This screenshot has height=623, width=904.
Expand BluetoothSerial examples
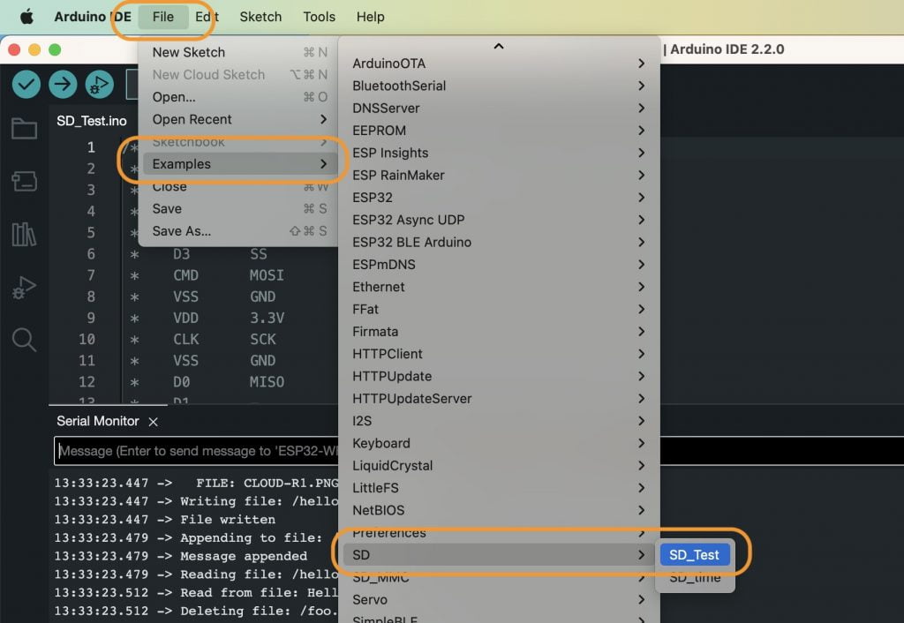pyautogui.click(x=499, y=86)
